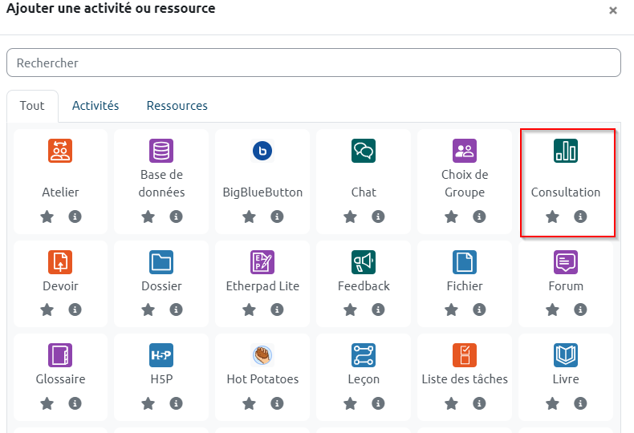Image resolution: width=634 pixels, height=433 pixels.
Task: Select the Glossaire icon
Action: point(60,355)
